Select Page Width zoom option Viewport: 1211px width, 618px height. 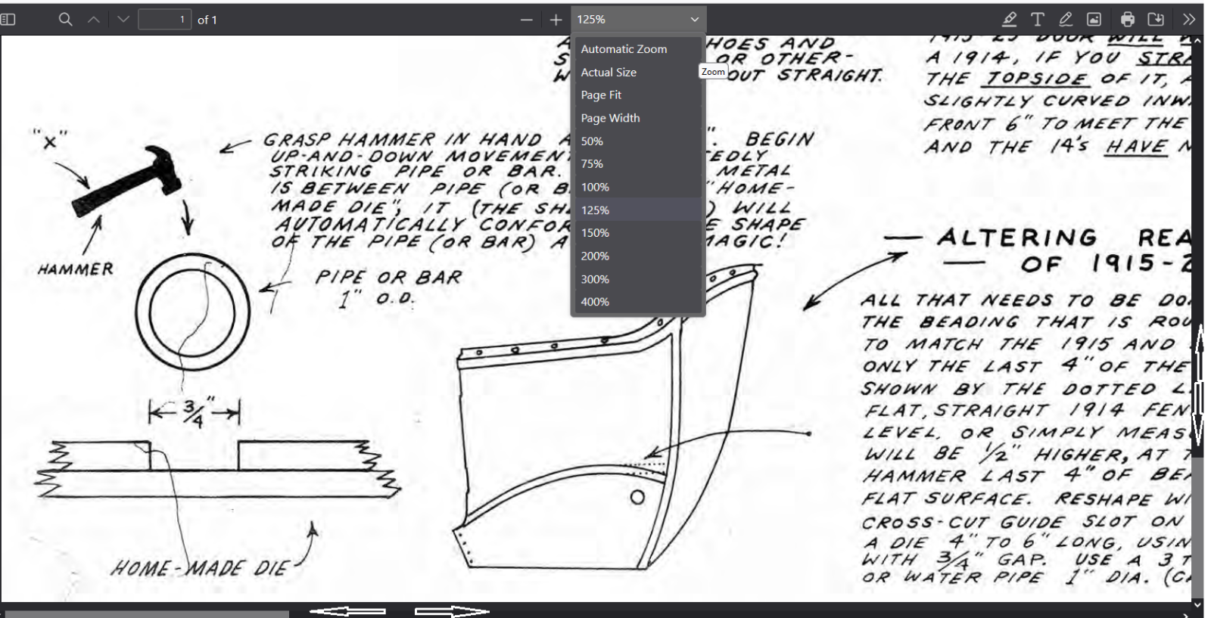pyautogui.click(x=610, y=118)
